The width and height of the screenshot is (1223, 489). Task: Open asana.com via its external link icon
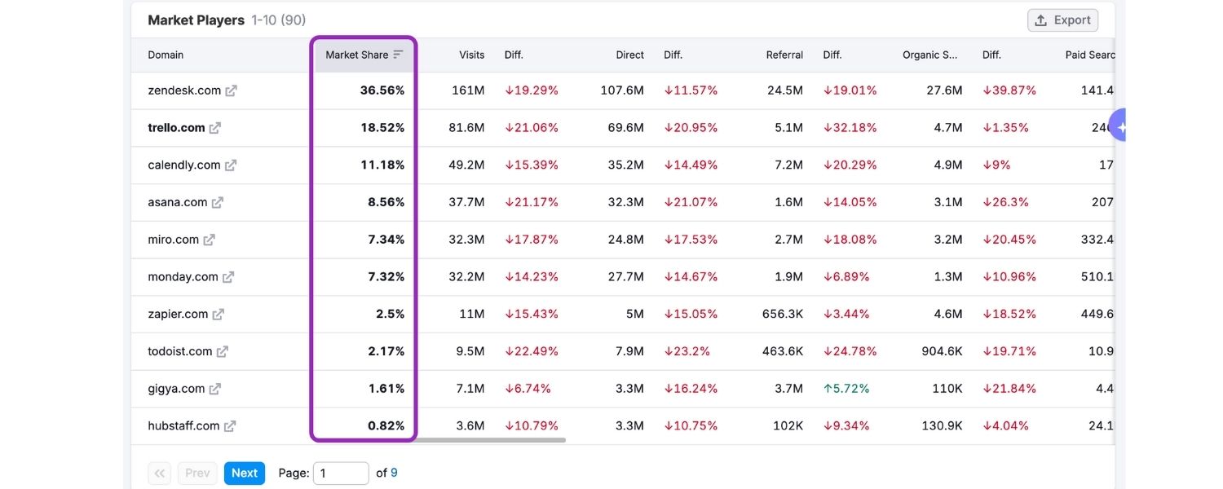[216, 202]
